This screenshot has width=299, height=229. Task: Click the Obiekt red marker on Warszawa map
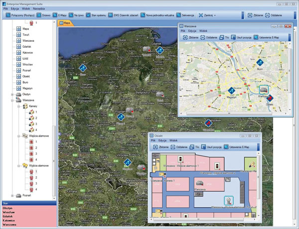270,98
